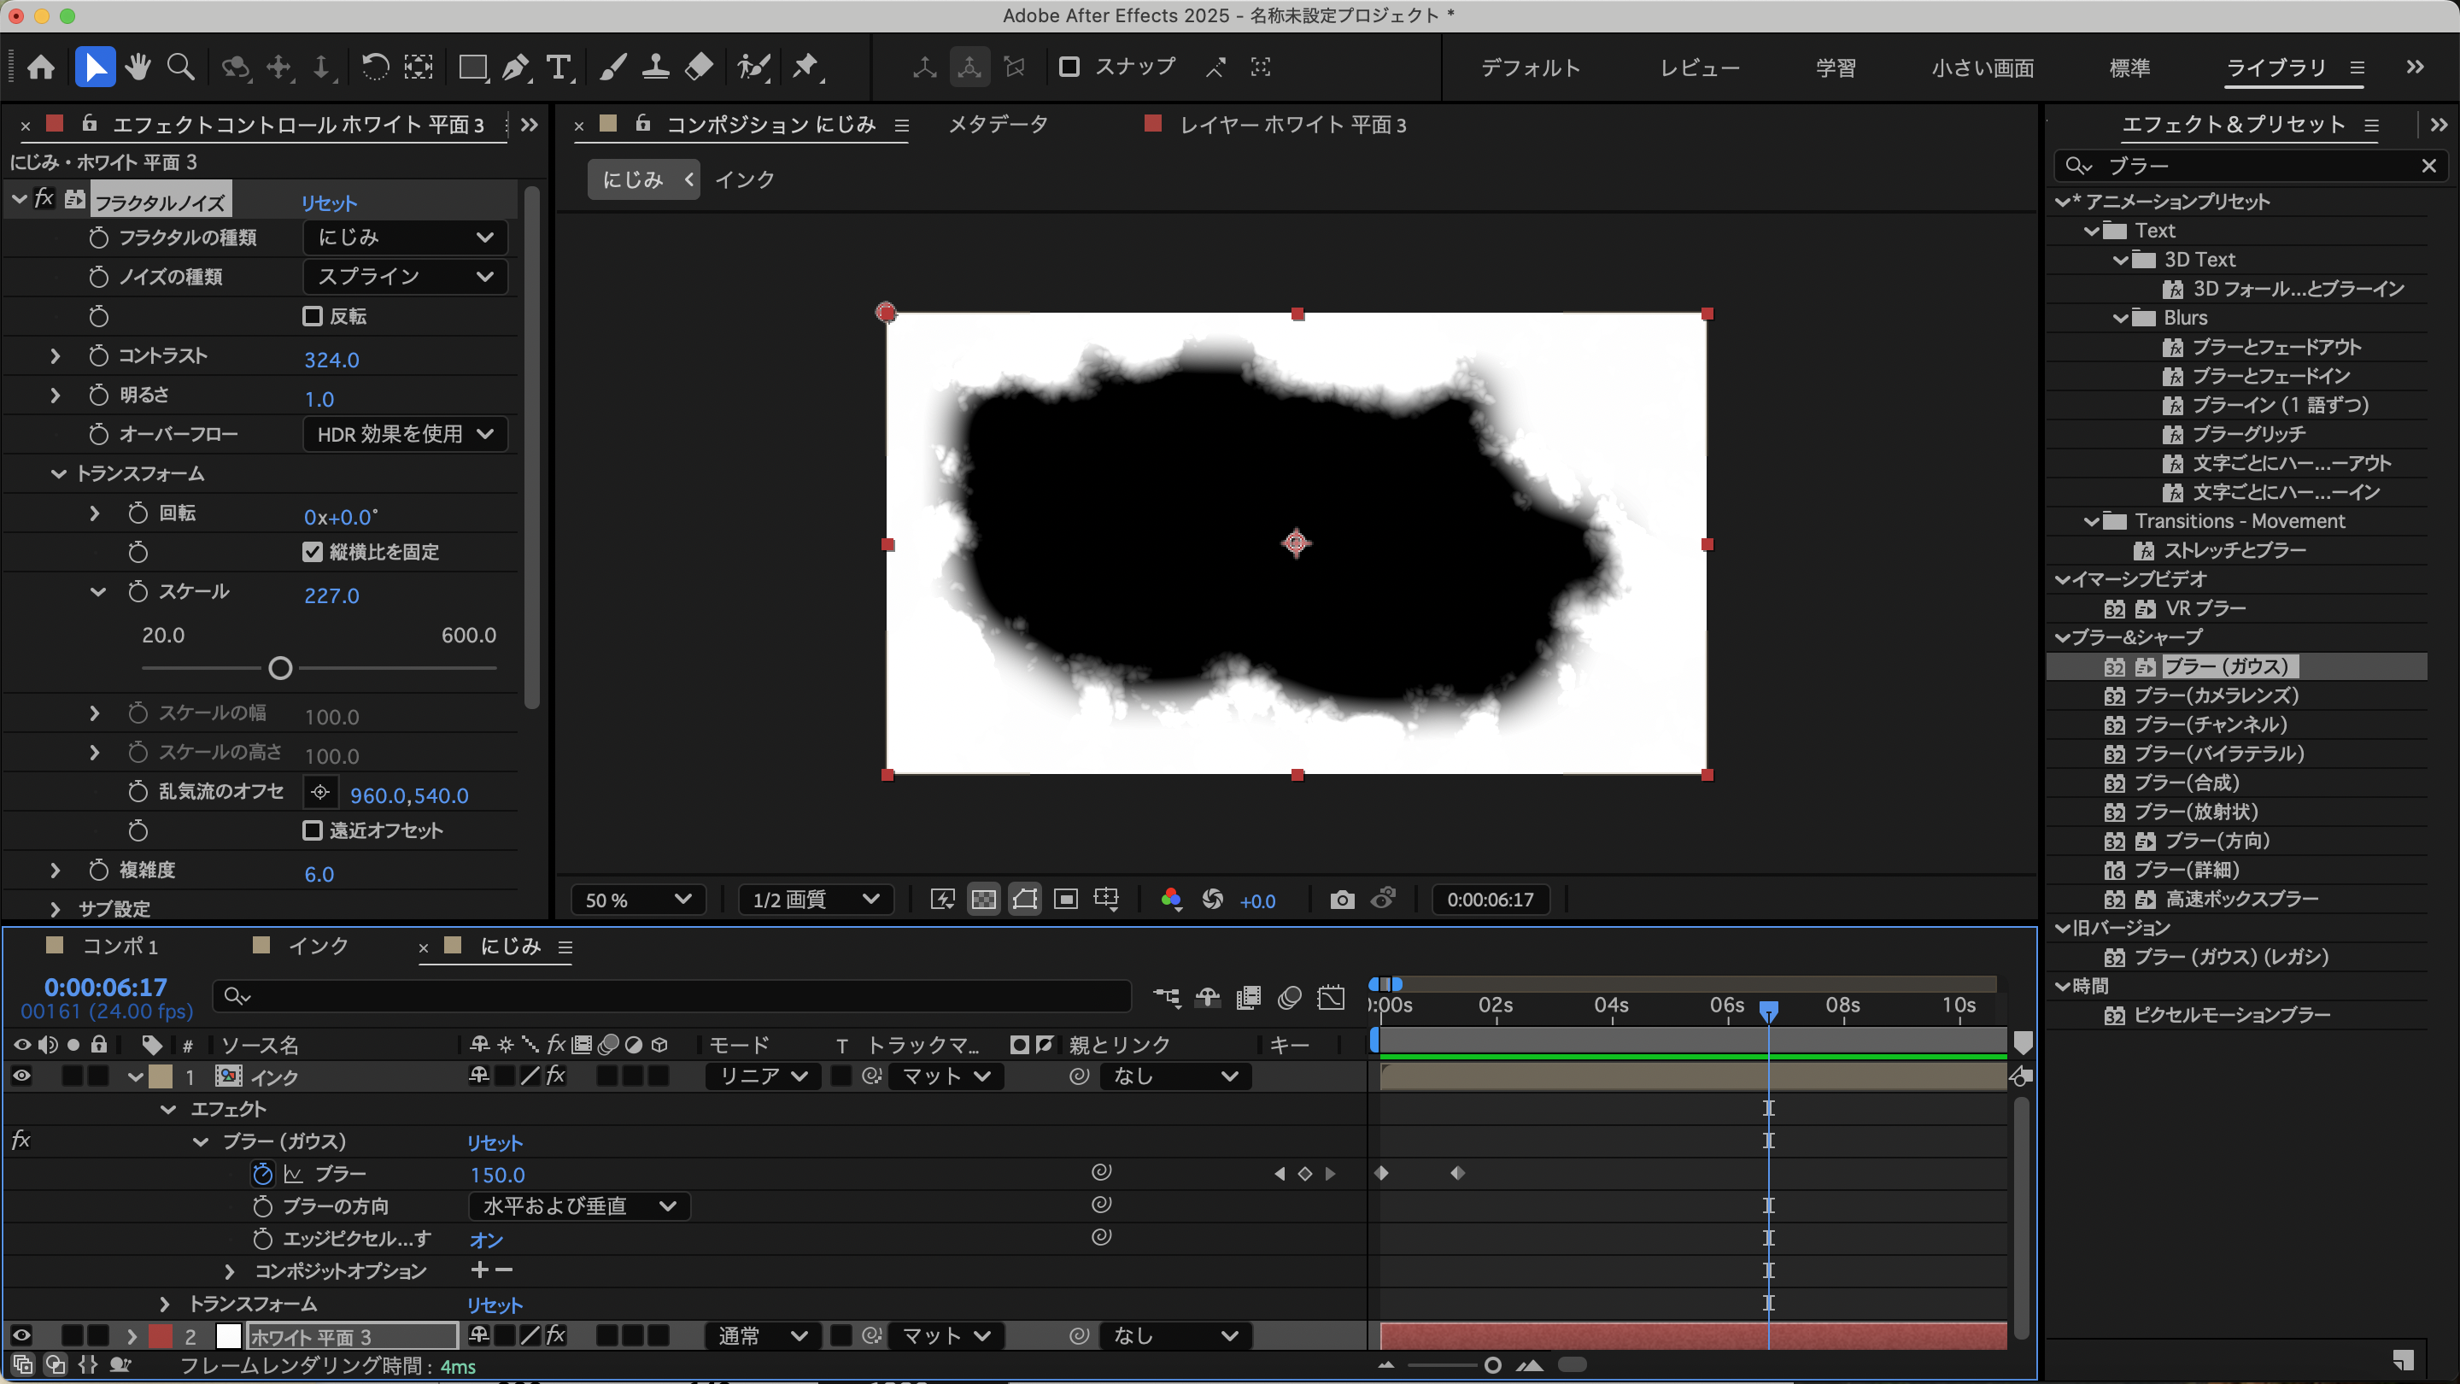The height and width of the screenshot is (1384, 2460).
Task: Take a snapshot with camera icon
Action: click(x=1342, y=900)
